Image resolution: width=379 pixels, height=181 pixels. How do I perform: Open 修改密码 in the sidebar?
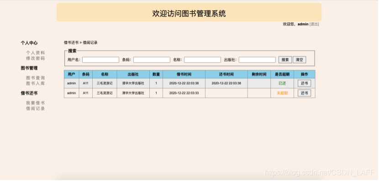click(x=36, y=59)
